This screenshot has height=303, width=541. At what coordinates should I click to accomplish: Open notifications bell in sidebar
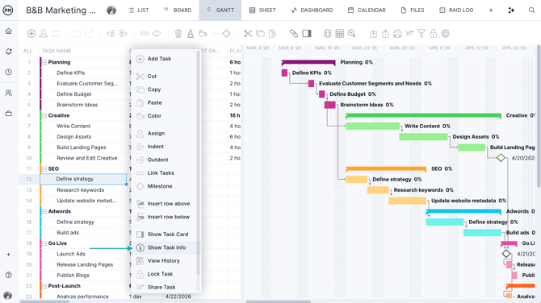point(9,52)
